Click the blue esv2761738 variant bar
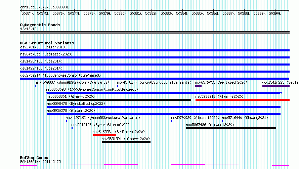Viewport: 299px width, 169px height. point(155,50)
